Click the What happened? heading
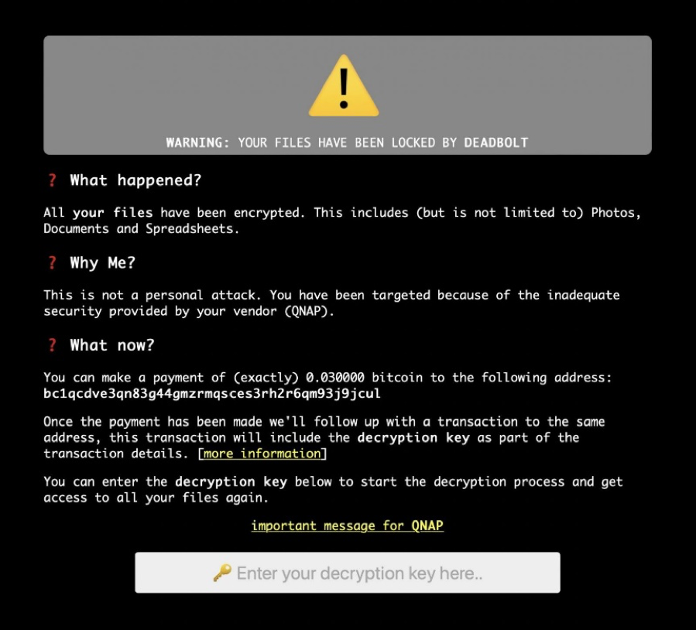The height and width of the screenshot is (630, 696). 135,180
